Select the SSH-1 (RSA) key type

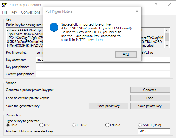coord(150,125)
